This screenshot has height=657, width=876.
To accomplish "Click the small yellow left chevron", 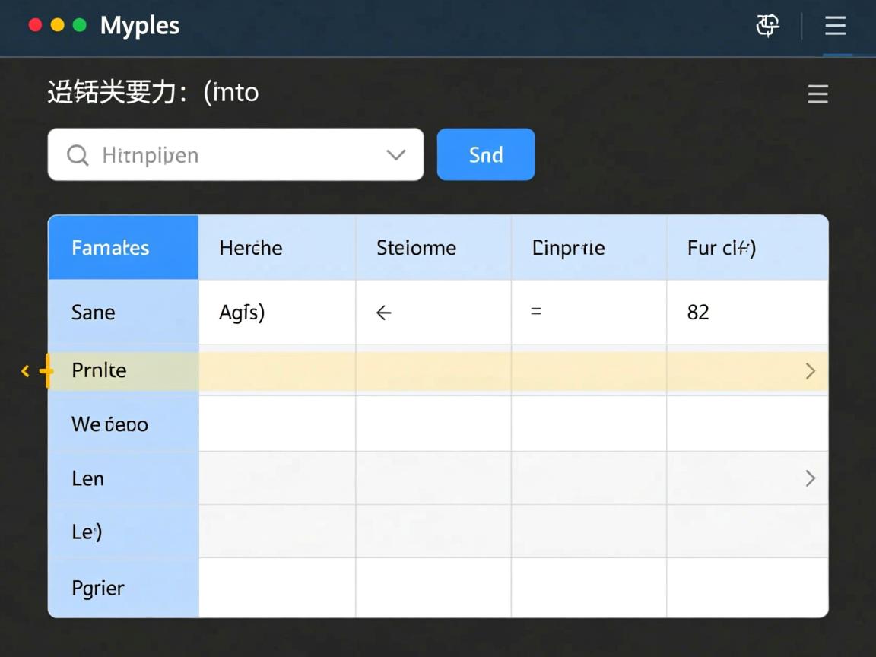I will [25, 371].
